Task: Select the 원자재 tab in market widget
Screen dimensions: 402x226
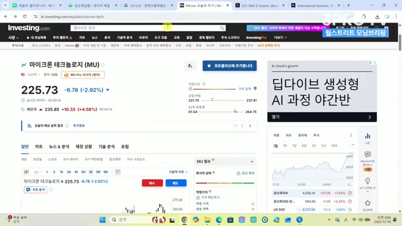Action: (302, 136)
